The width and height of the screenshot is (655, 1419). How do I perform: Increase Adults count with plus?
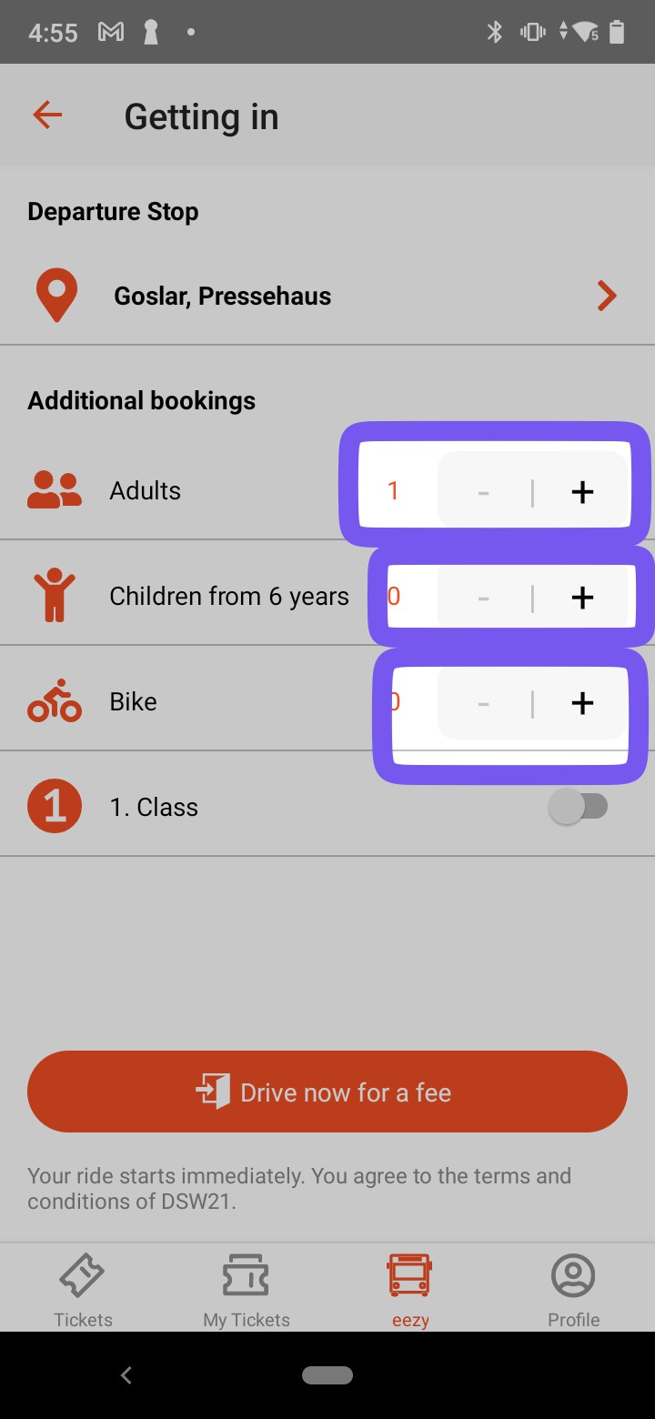pyautogui.click(x=582, y=491)
